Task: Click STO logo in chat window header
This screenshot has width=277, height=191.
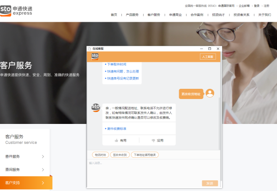Action: tap(95, 56)
